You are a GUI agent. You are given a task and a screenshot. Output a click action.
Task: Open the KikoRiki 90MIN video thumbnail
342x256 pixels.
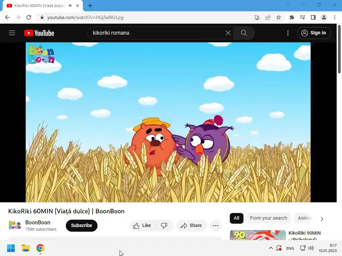click(x=258, y=235)
